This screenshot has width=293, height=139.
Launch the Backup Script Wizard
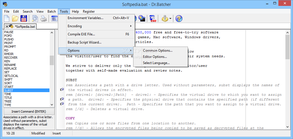tap(96, 42)
